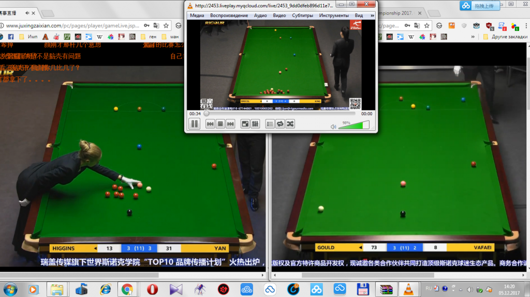
Task: Skip to previous track in VLC
Action: point(210,124)
